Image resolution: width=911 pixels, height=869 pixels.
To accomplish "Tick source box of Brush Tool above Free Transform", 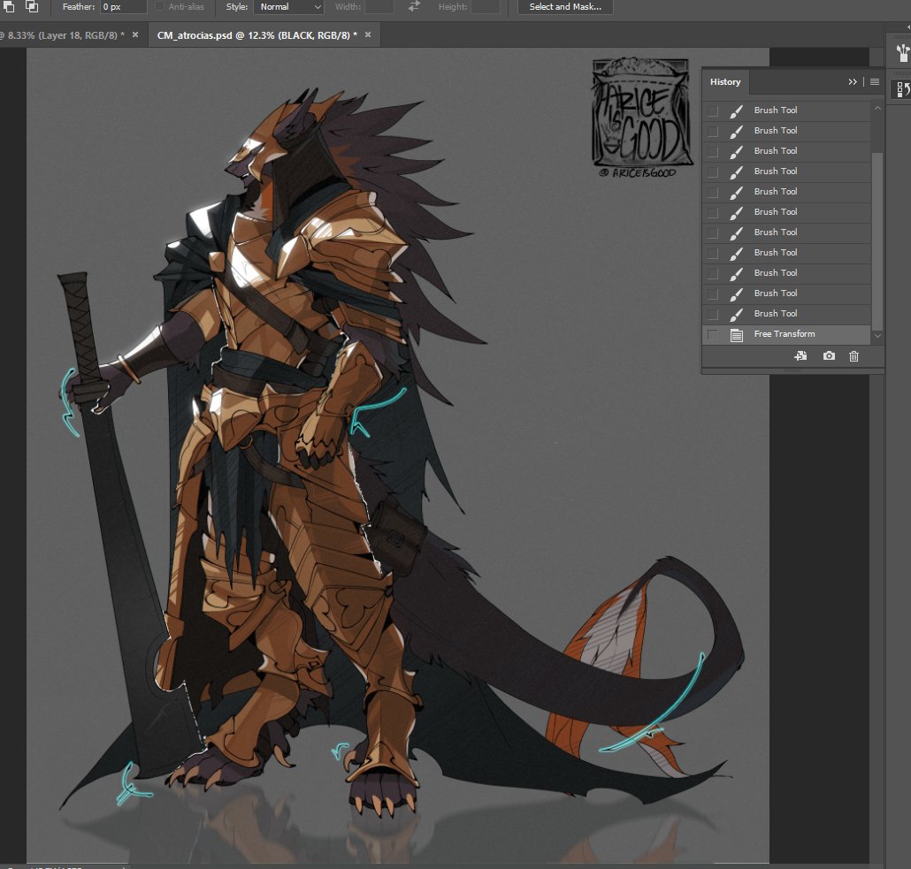I will 712,314.
